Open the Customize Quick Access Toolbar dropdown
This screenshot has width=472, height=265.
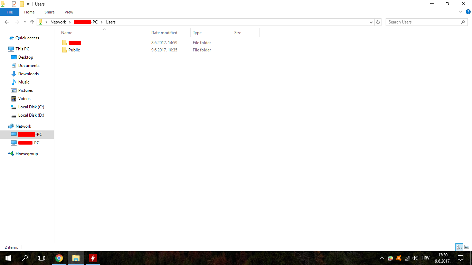28,4
